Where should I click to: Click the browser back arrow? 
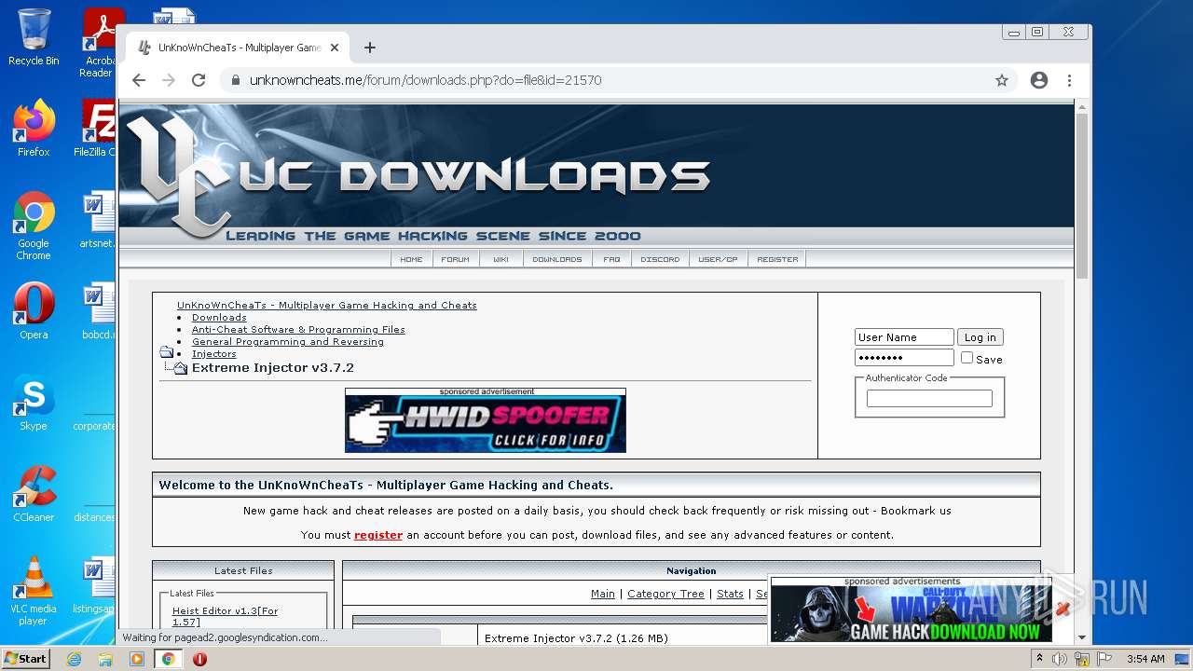point(139,80)
